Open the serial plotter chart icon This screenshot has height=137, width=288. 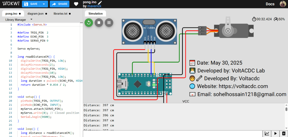coord(267,134)
